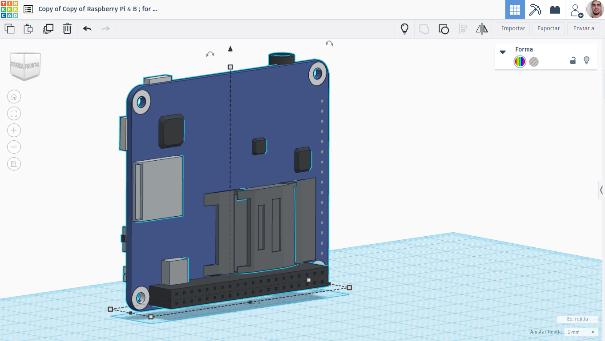Click the Home view button

click(14, 96)
